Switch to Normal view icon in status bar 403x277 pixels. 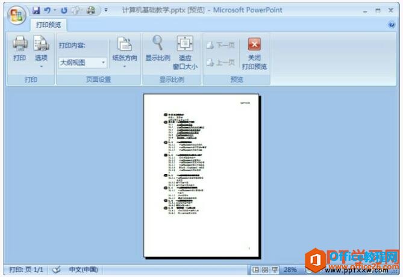pos(255,270)
